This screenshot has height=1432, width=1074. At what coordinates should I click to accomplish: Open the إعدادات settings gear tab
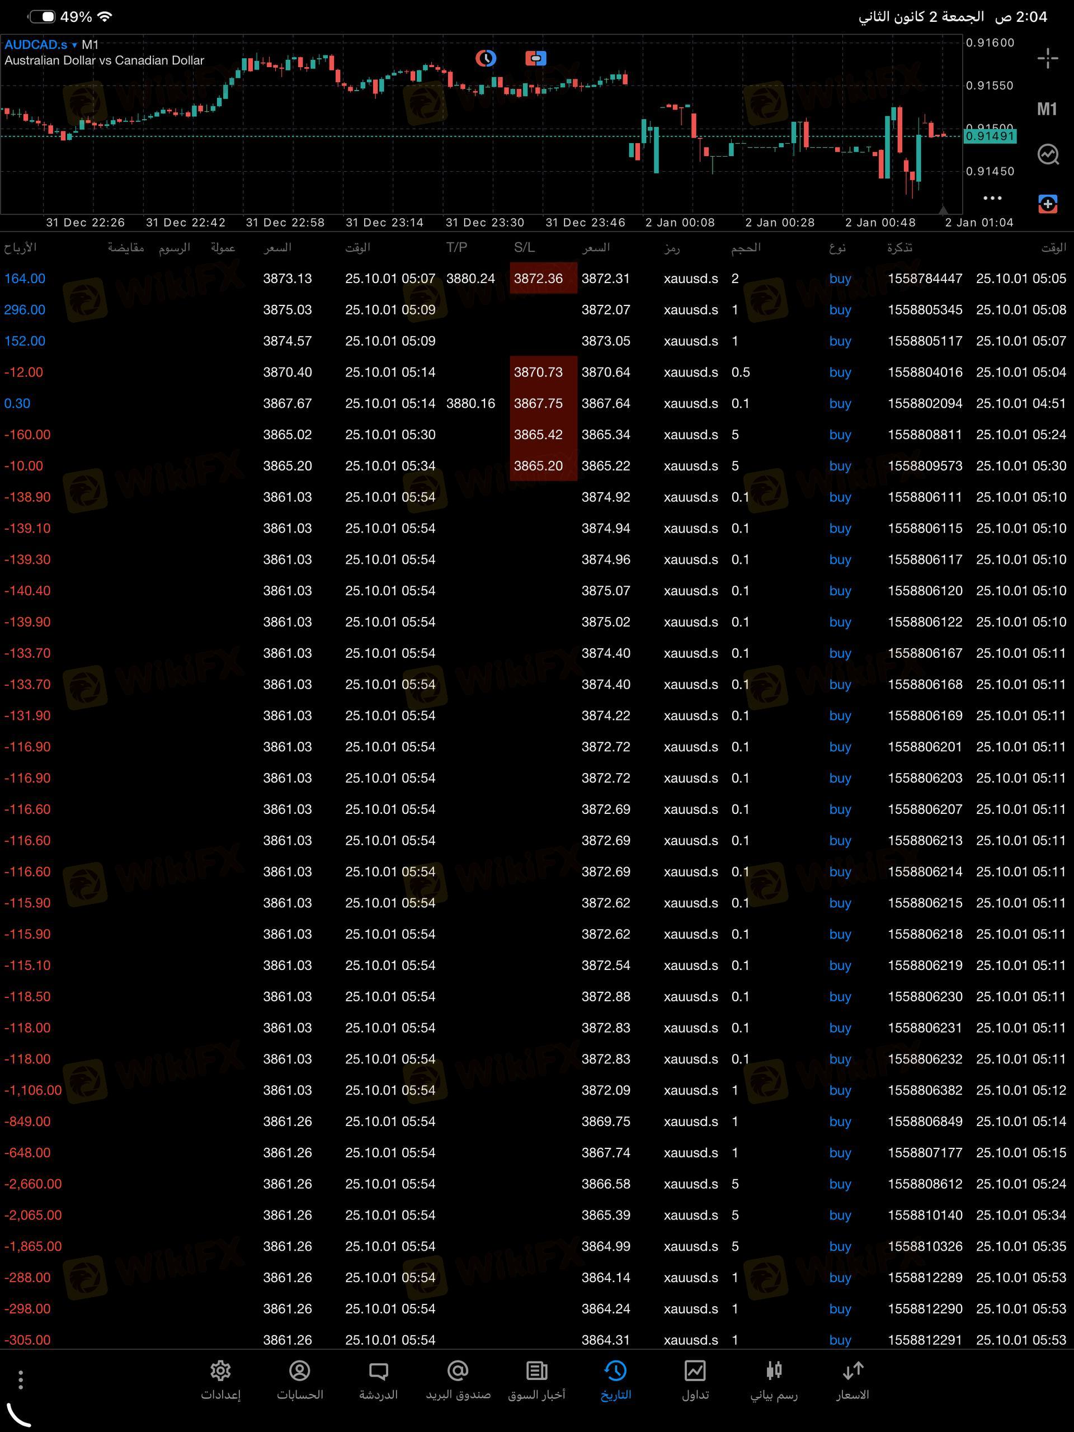pyautogui.click(x=221, y=1380)
